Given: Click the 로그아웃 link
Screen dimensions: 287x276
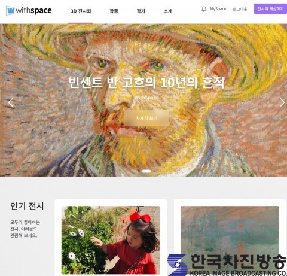Looking at the screenshot, I should point(240,9).
